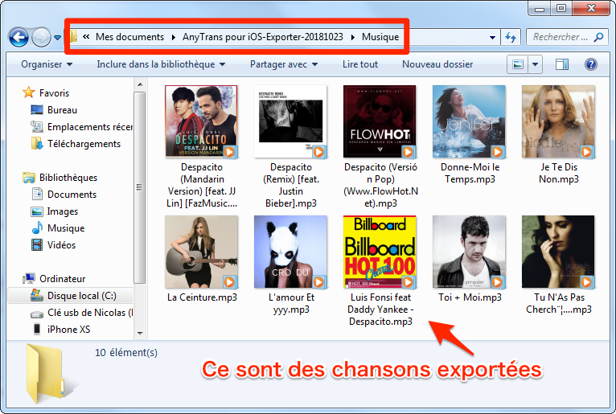This screenshot has width=616, height=414.
Task: Click the Bureau desktop icon
Action: click(x=36, y=110)
